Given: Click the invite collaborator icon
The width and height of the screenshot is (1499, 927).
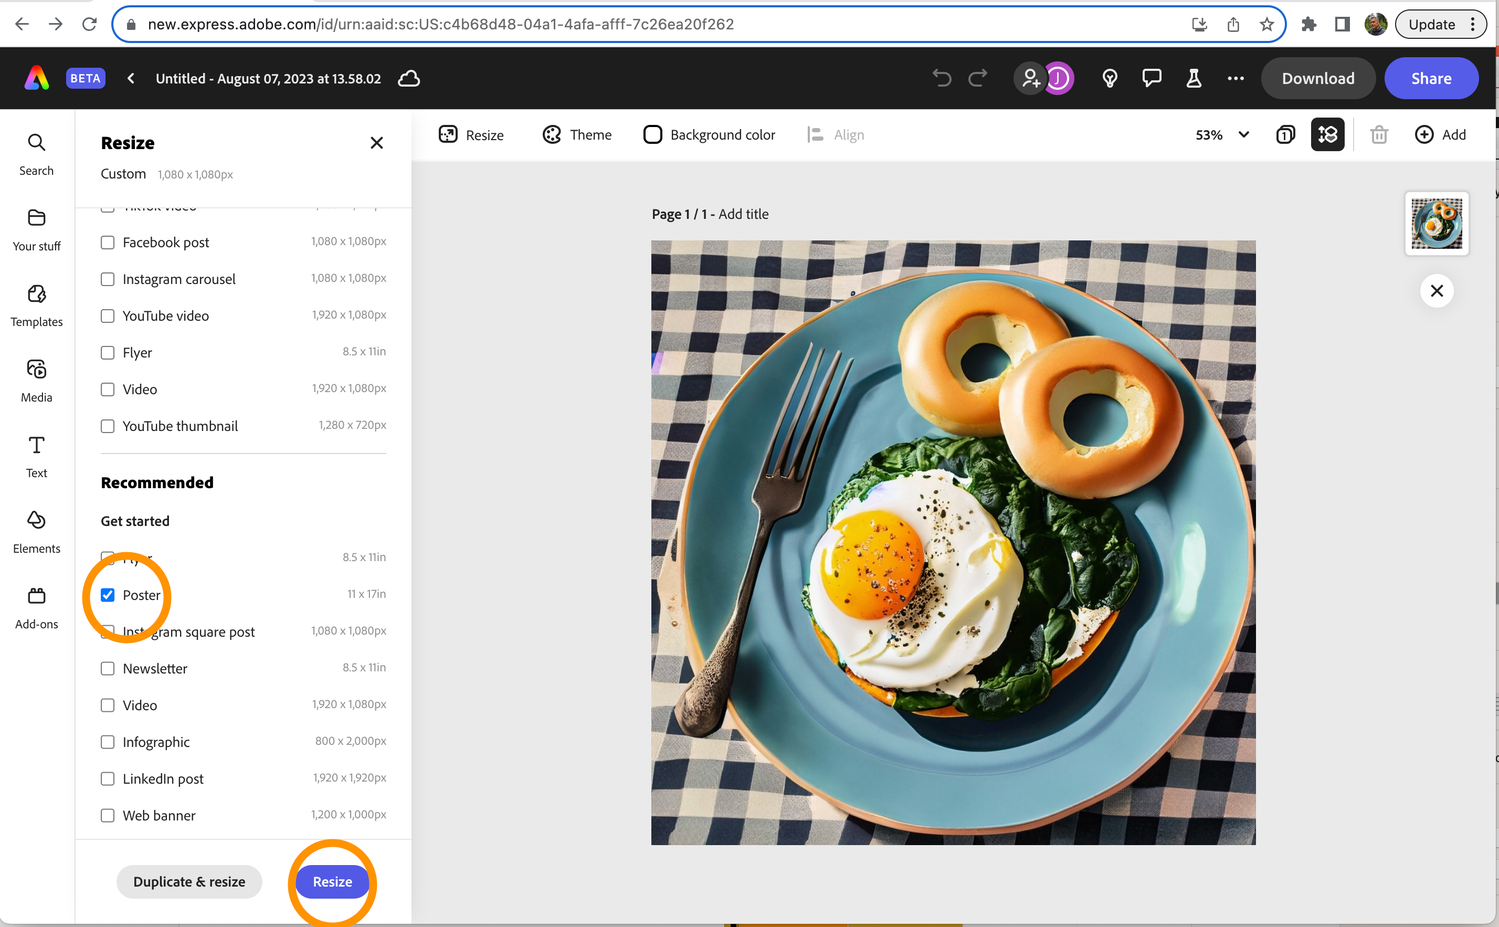Looking at the screenshot, I should [x=1031, y=79].
